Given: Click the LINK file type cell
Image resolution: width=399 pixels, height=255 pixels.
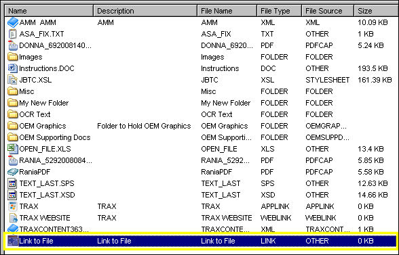Looking at the screenshot, I should coord(268,241).
